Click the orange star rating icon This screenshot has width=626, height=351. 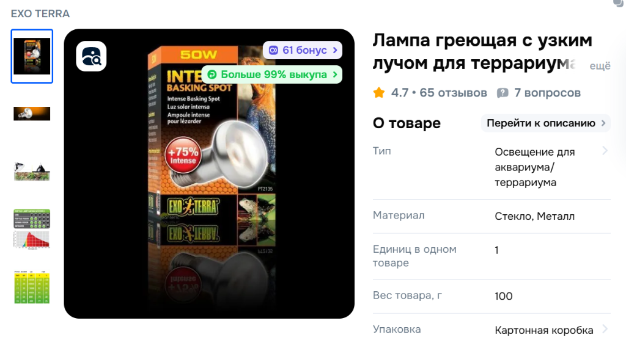(379, 93)
